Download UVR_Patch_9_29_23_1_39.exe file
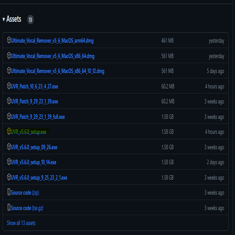The height and width of the screenshot is (235, 235). click(34, 102)
